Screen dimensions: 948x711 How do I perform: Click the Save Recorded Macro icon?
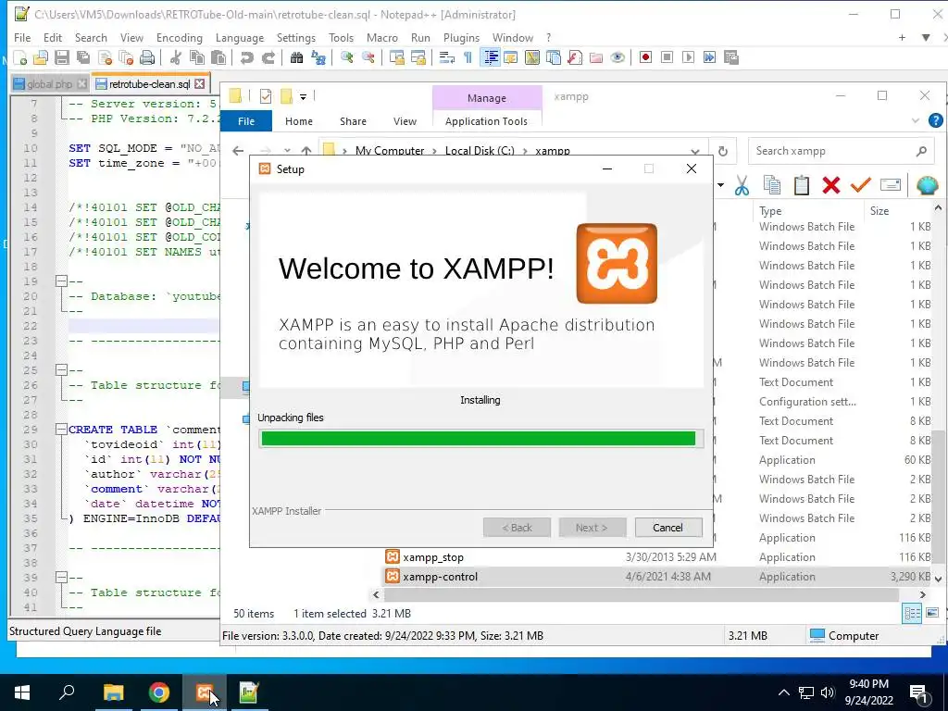[731, 57]
